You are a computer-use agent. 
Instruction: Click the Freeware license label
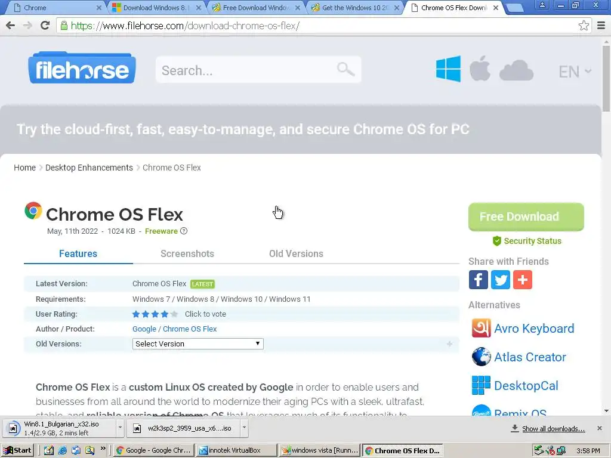[x=161, y=231]
